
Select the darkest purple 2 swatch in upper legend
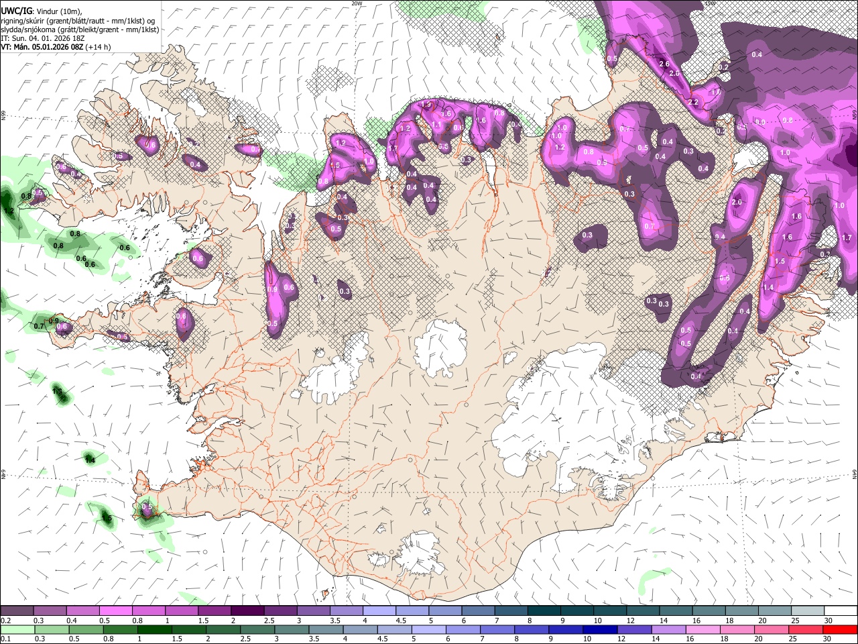[247, 610]
